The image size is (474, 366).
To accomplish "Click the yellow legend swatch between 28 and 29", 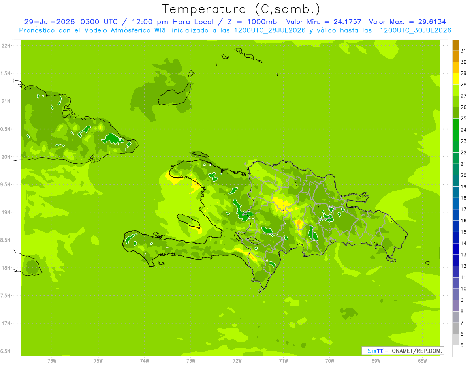I will pos(455,79).
